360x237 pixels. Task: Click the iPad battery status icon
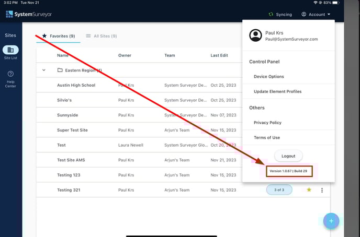pos(336,3)
